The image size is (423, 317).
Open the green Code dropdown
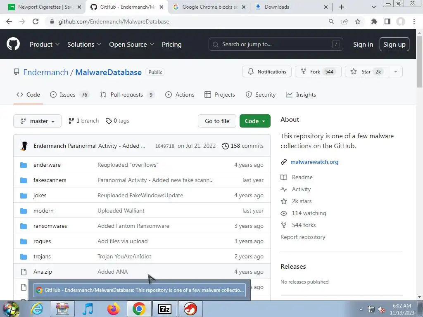[x=255, y=121]
